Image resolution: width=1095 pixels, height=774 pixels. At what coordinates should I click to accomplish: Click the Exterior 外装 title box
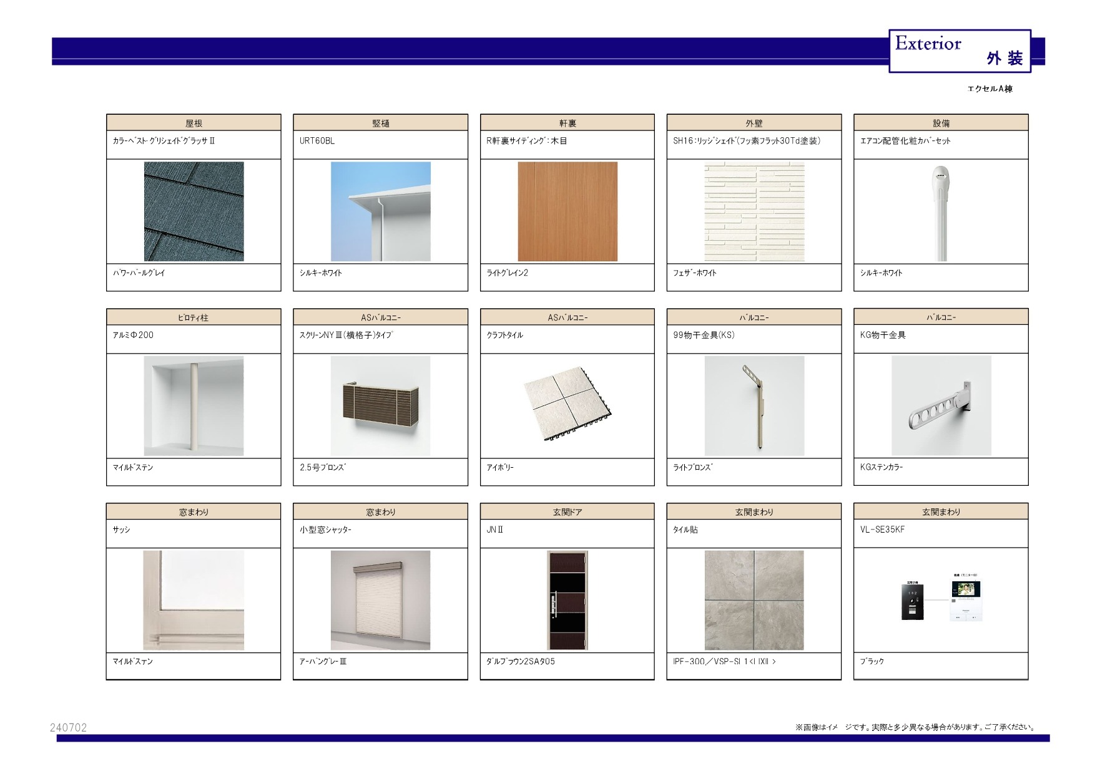click(x=960, y=51)
